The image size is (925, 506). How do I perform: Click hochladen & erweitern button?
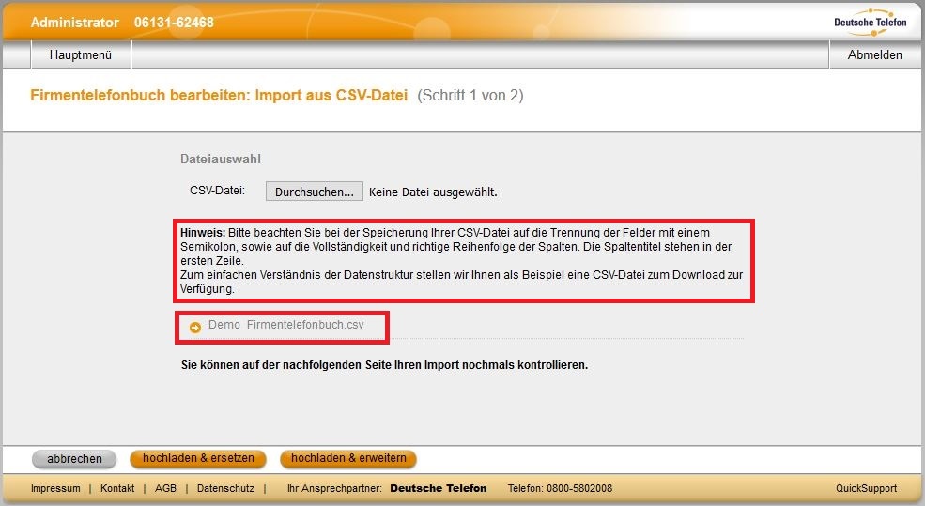(x=348, y=458)
